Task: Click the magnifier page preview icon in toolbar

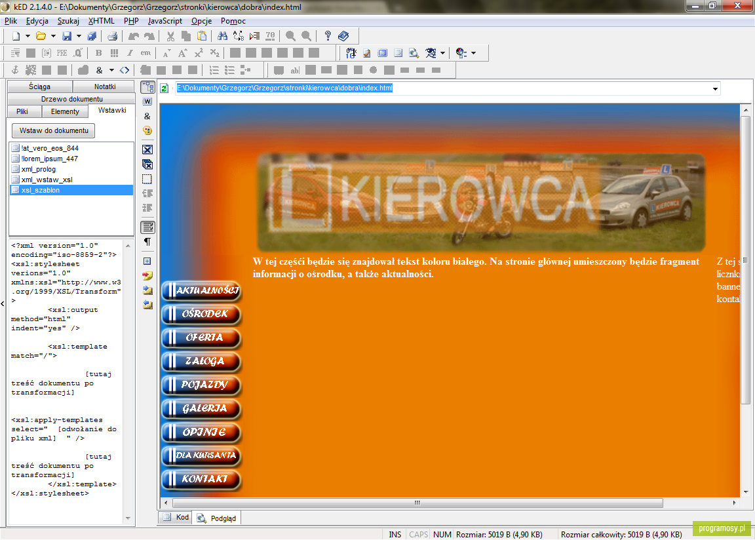Action: [414, 53]
